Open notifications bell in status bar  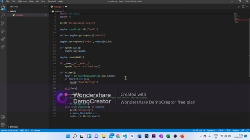[x=247, y=131]
